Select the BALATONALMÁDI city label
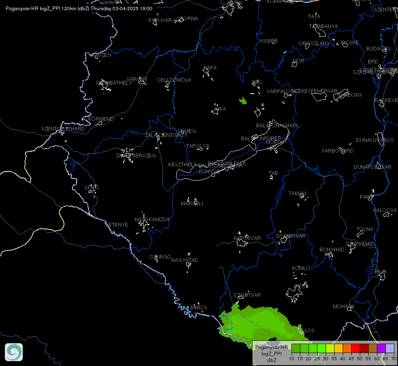Viewport: 398px width, 366px height. (x=277, y=126)
